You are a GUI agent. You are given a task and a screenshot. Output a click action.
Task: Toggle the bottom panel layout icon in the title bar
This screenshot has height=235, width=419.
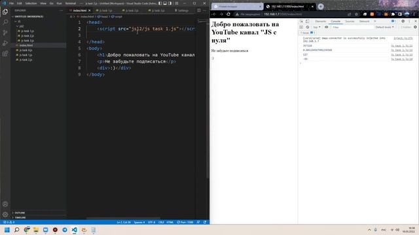click(x=165, y=3)
